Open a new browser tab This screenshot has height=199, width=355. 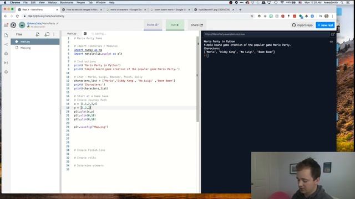tap(240, 10)
